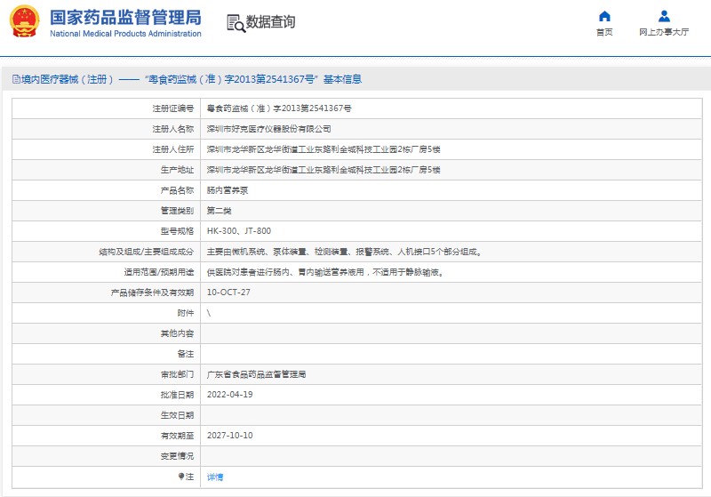Click the lightbulb icon beside 注
The height and width of the screenshot is (497, 711).
[181, 477]
